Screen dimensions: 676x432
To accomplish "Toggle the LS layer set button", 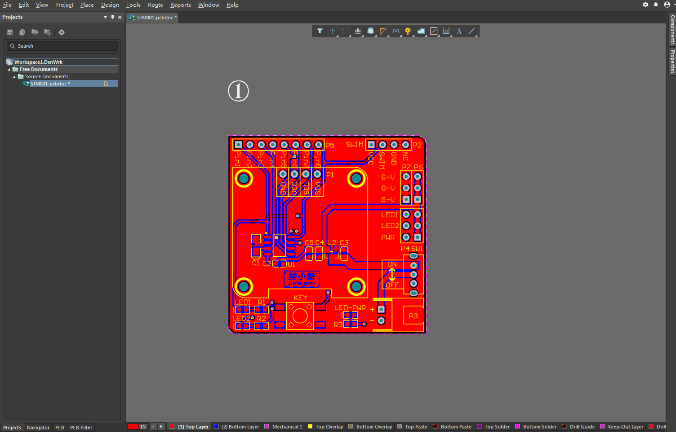I will pyautogui.click(x=143, y=427).
